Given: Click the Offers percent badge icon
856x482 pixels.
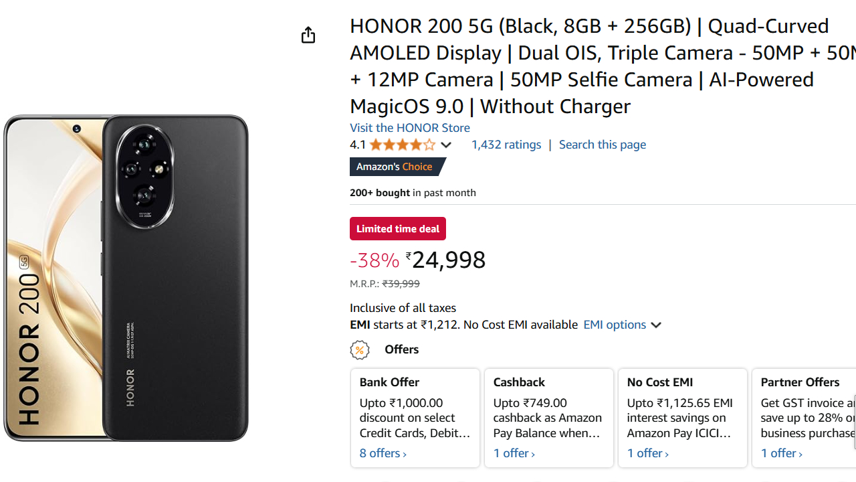Looking at the screenshot, I should coord(360,349).
